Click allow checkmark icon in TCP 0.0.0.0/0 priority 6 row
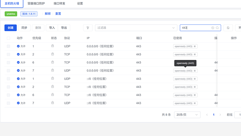This screenshot has width=241, height=136. click(18, 62)
